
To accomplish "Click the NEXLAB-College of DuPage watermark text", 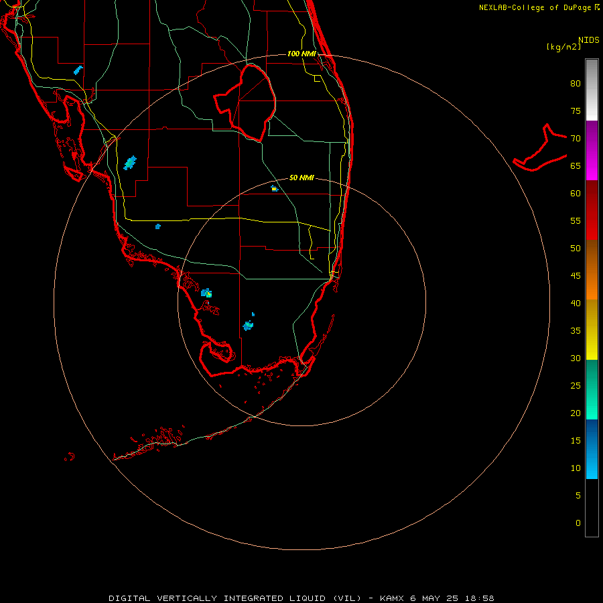I will coord(539,7).
